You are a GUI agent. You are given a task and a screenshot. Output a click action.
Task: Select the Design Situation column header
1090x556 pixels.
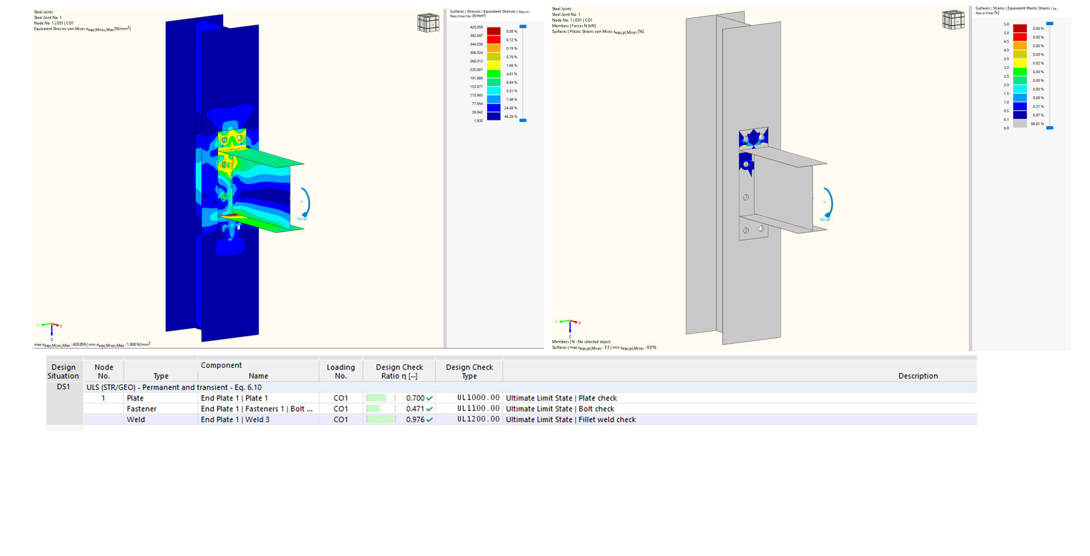(63, 371)
